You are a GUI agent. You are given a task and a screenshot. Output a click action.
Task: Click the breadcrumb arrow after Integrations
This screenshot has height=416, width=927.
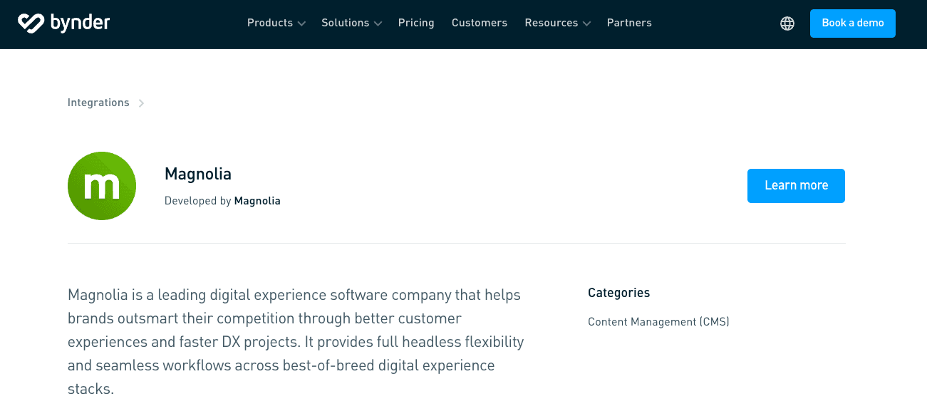[141, 103]
